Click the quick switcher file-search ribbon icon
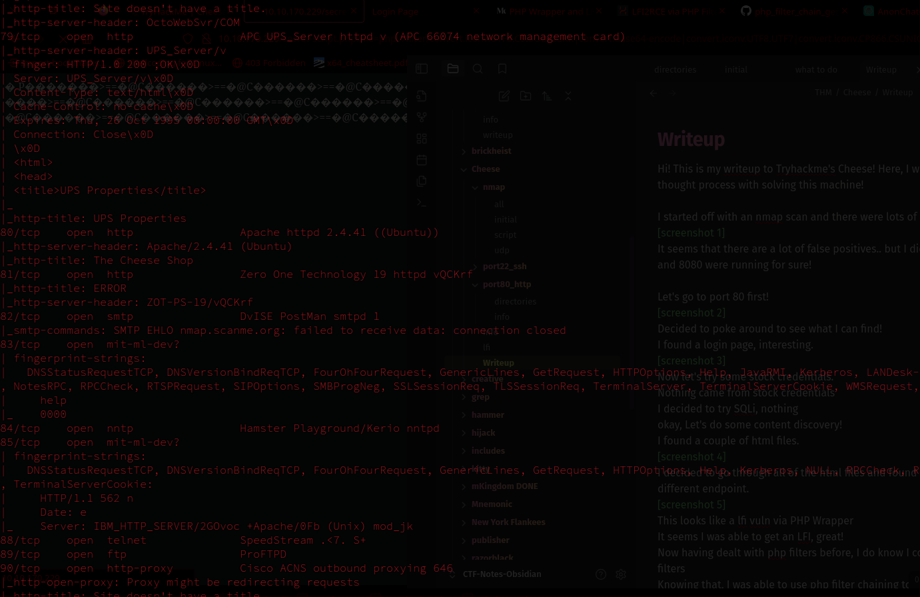Screen dimensions: 920x597 [422, 96]
